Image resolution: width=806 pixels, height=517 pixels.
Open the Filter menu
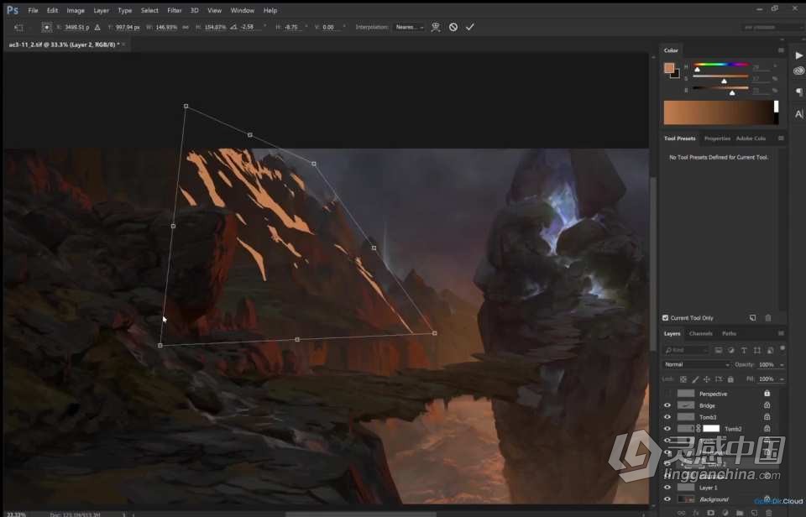[175, 10]
